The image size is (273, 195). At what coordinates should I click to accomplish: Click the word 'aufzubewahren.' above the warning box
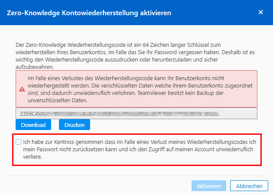coord(35,67)
